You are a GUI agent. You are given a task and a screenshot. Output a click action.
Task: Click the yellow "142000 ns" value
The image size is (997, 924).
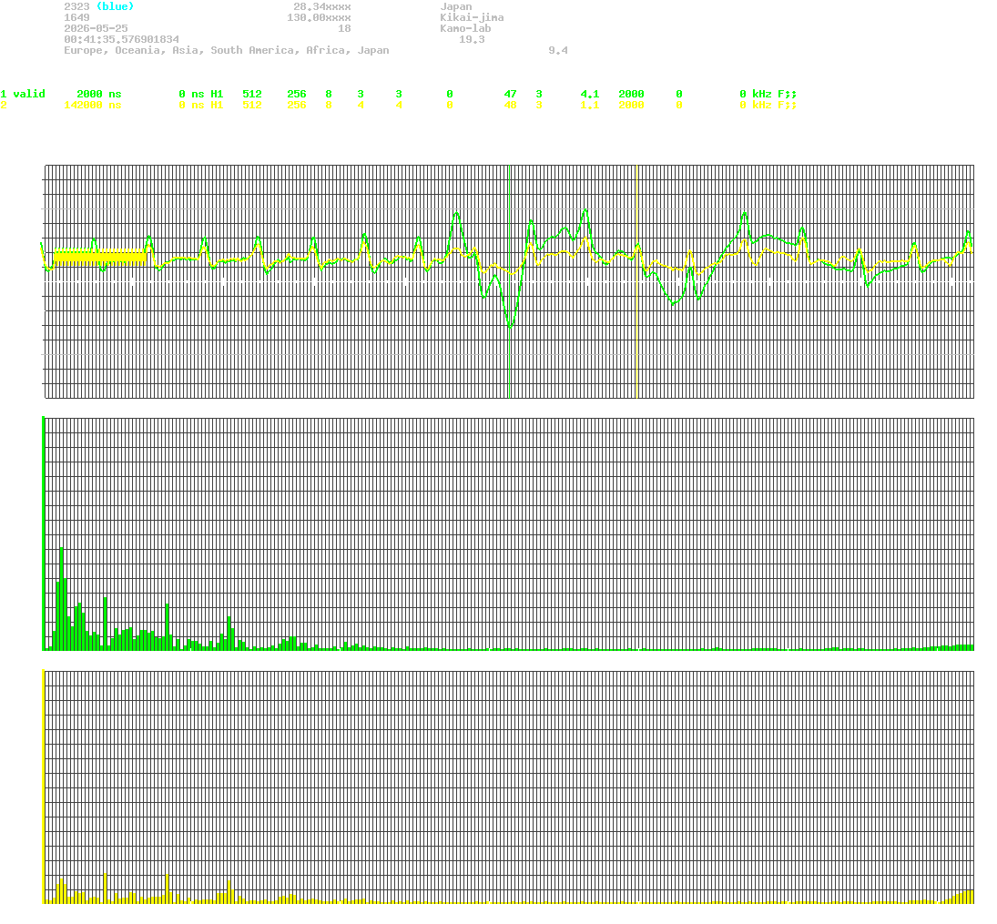93,105
